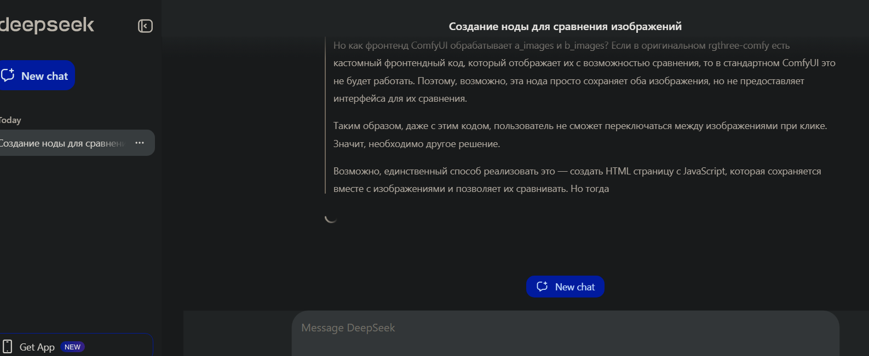Collapse the sidebar with the panel icon
This screenshot has height=356, width=869.
pyautogui.click(x=145, y=26)
